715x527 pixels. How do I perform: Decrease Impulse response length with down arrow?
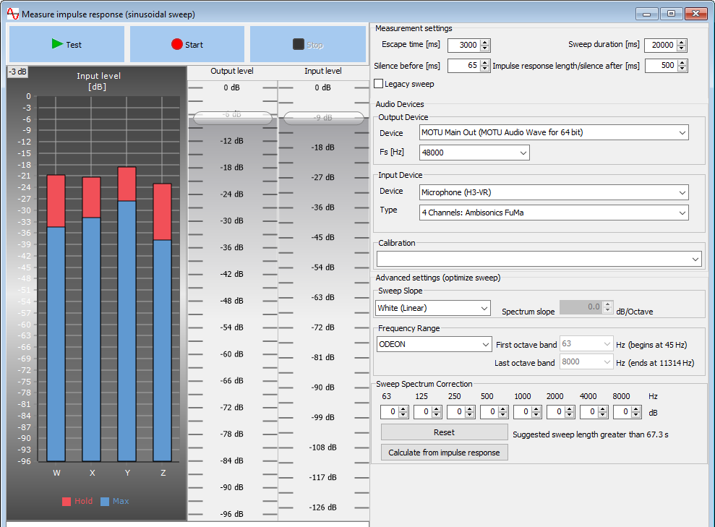pyautogui.click(x=682, y=69)
